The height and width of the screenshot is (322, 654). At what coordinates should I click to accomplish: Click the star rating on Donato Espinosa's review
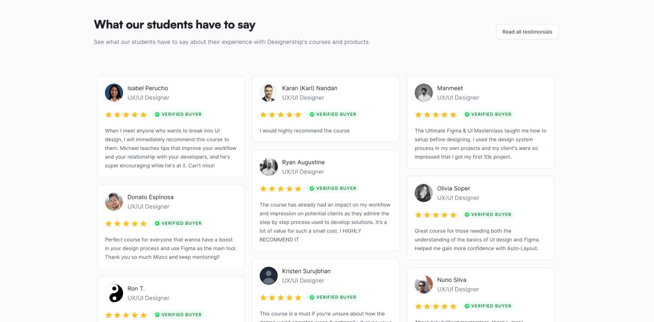click(126, 224)
